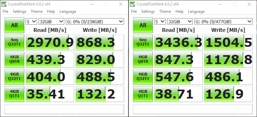The height and width of the screenshot is (117, 257).
Task: Open File menu in left window
Action: coord(5,11)
